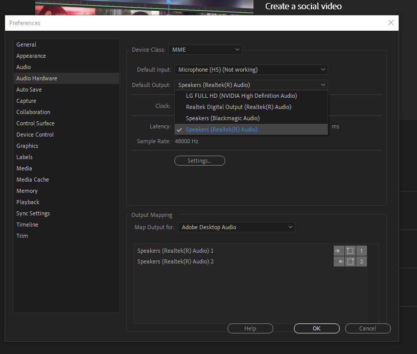Click channel 1 icon in output mapping
The image size is (417, 354).
[x=362, y=251]
